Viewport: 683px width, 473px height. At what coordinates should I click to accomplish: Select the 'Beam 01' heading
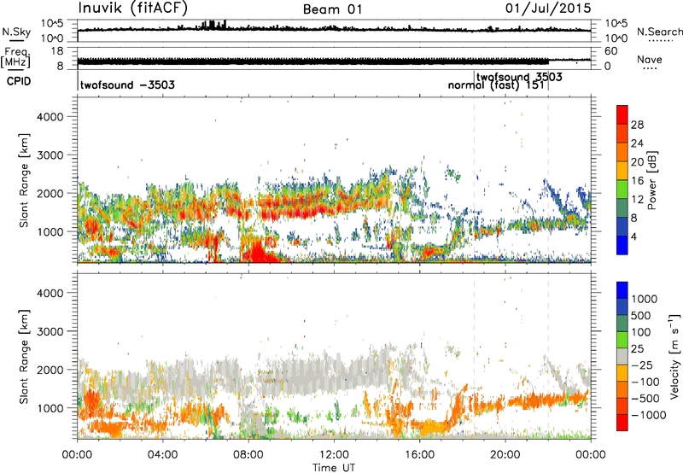coord(333,9)
